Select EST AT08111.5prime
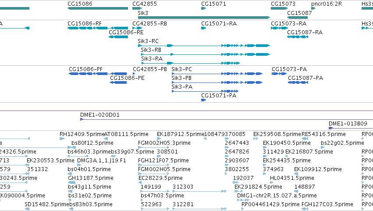Viewport: 373px width, 211px height. pos(126,134)
